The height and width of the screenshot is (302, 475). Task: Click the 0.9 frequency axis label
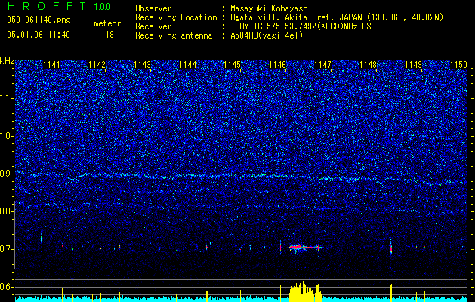pyautogui.click(x=7, y=174)
